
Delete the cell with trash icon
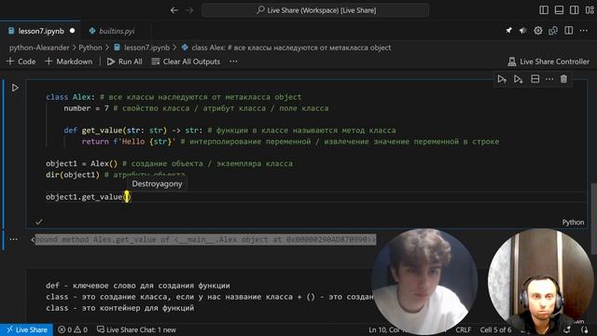pyautogui.click(x=563, y=79)
